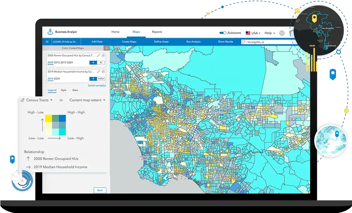Switch to the Maps tab

click(136, 32)
